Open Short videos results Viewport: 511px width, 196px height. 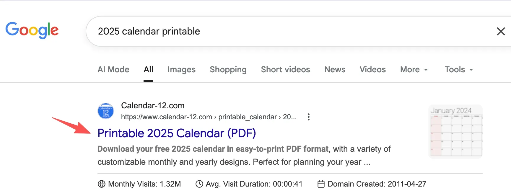[x=285, y=70]
